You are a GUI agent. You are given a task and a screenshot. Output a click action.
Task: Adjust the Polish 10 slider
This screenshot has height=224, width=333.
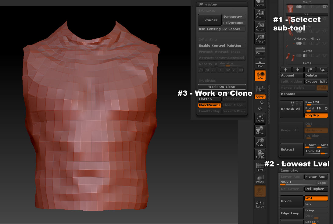pos(314,109)
